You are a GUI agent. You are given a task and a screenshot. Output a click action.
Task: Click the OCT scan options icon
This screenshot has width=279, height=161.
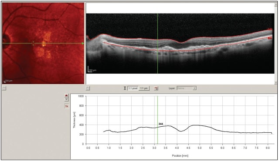pos(88,88)
